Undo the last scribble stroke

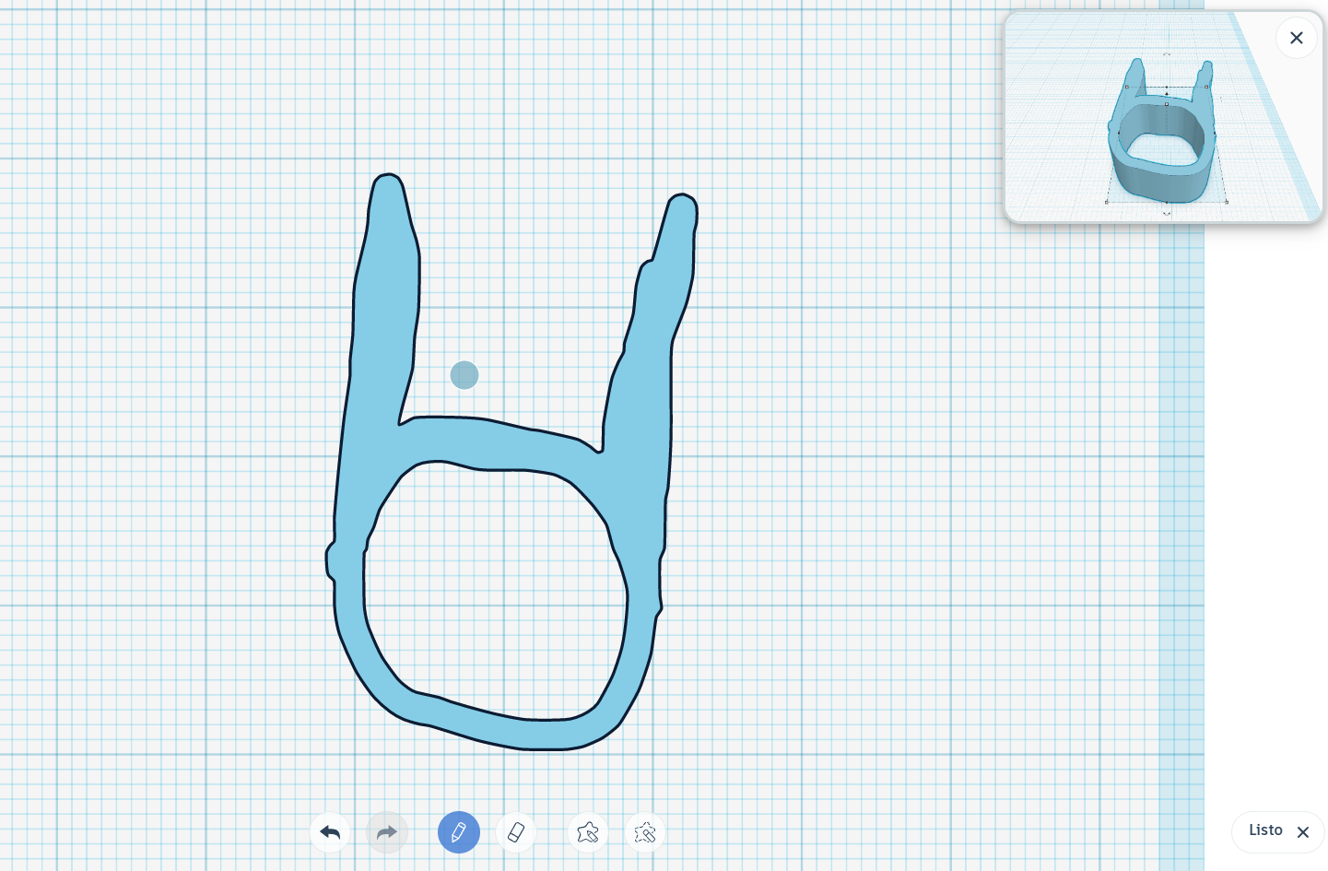330,832
